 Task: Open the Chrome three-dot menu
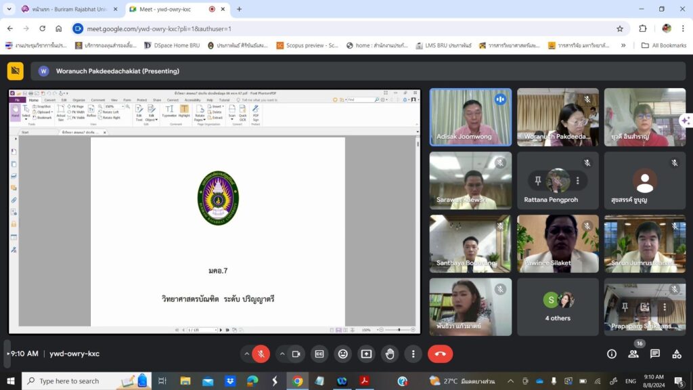(683, 28)
